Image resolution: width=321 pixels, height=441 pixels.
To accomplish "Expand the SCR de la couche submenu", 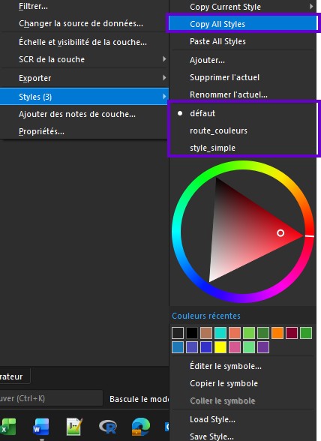I will click(x=85, y=59).
